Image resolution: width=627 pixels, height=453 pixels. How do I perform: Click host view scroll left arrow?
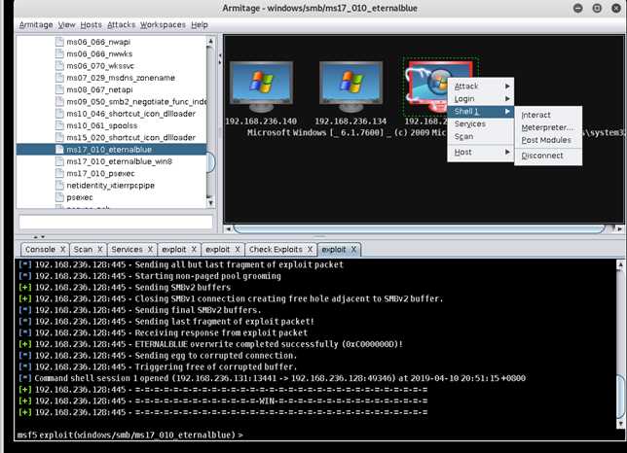coord(229,229)
